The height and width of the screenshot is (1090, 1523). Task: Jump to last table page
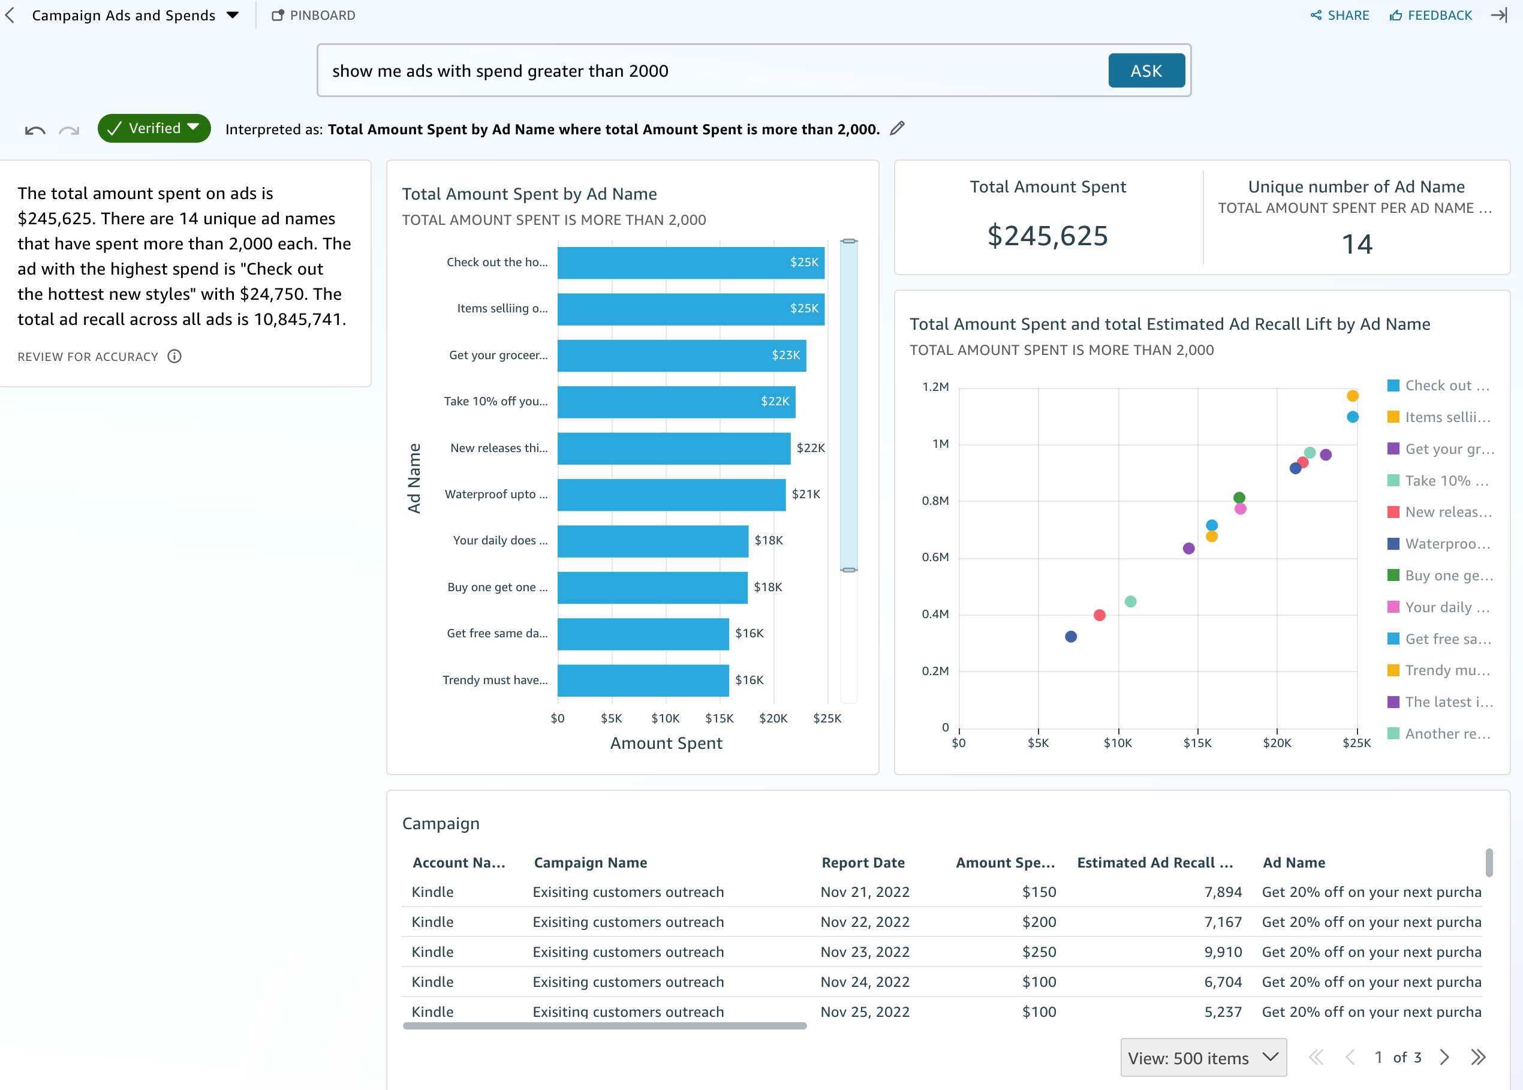1478,1058
